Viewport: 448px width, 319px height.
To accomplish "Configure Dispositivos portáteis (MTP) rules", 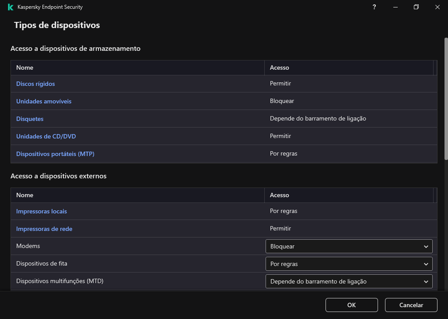I will click(55, 154).
